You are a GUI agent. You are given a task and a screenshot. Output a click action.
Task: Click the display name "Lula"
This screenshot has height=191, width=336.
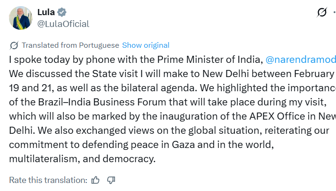click(46, 12)
